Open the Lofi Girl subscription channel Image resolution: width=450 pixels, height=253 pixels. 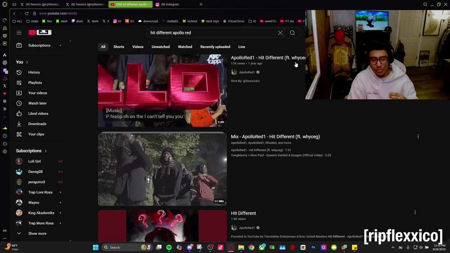(x=34, y=161)
